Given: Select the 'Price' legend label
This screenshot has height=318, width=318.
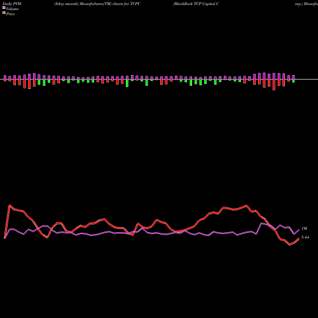Looking at the screenshot, I should 10,14.
